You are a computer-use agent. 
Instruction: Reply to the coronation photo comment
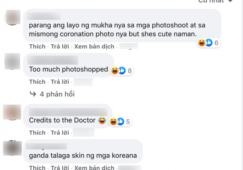coord(60,46)
